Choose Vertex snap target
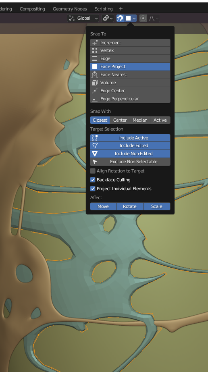The image size is (208, 372). (x=130, y=50)
